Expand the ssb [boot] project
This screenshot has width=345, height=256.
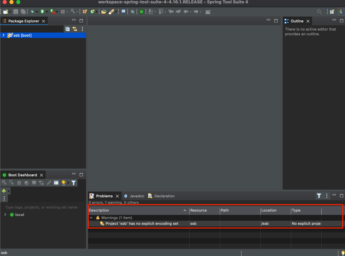pos(3,35)
